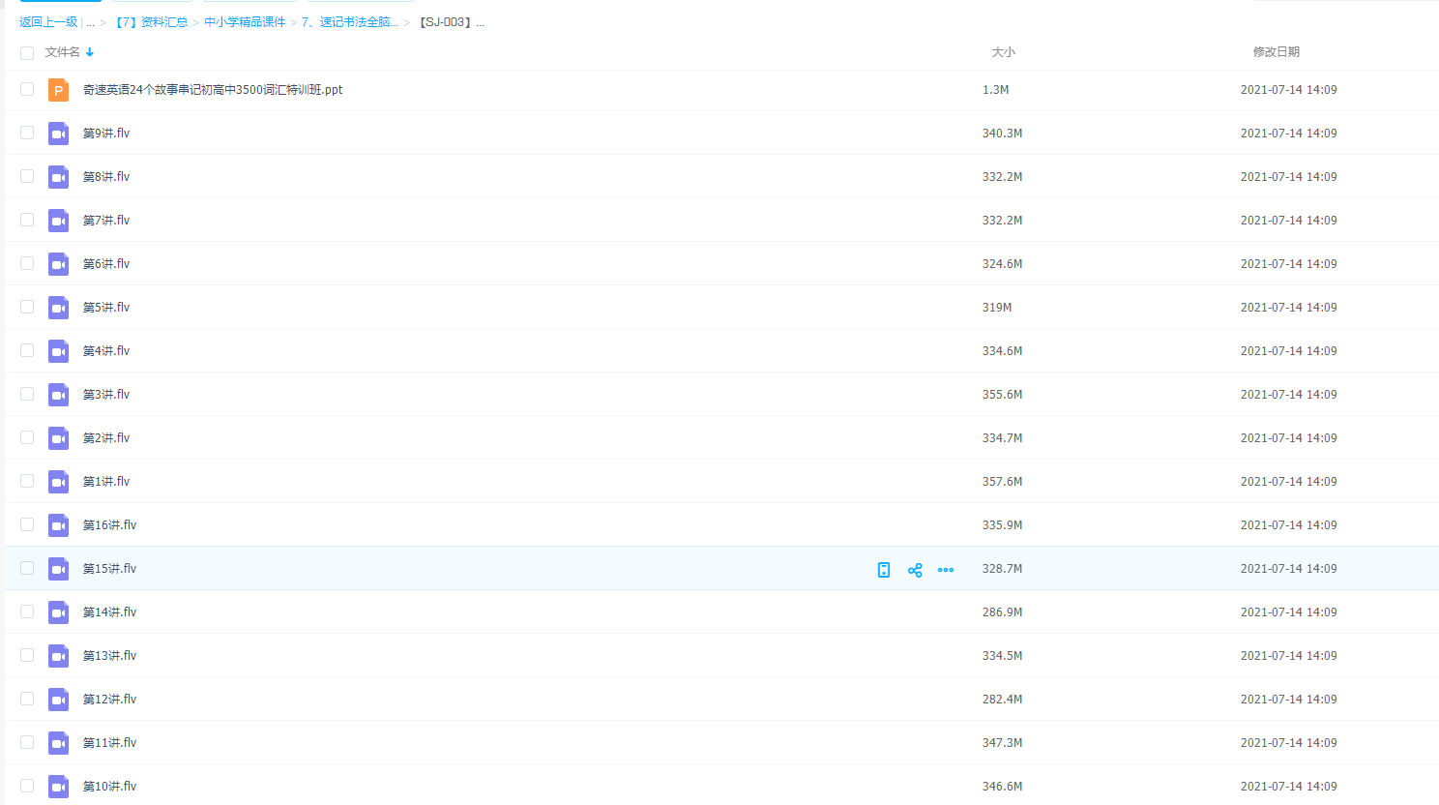This screenshot has width=1439, height=805.
Task: Go back via 返回上一级 link
Action: 48,22
